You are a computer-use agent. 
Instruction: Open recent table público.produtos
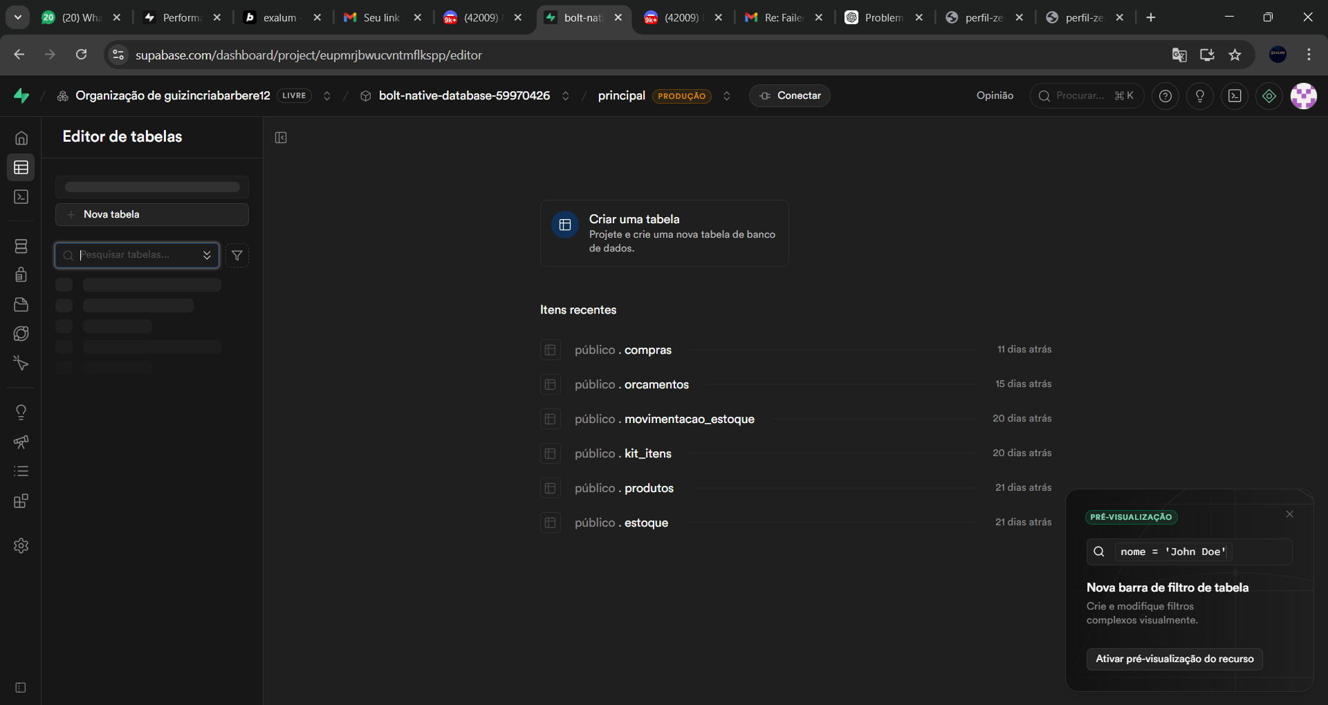pos(795,488)
